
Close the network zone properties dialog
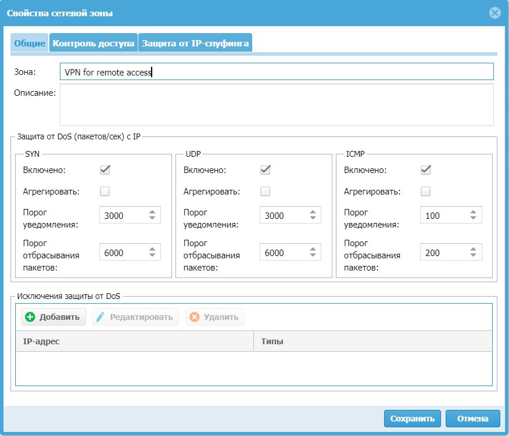(494, 13)
